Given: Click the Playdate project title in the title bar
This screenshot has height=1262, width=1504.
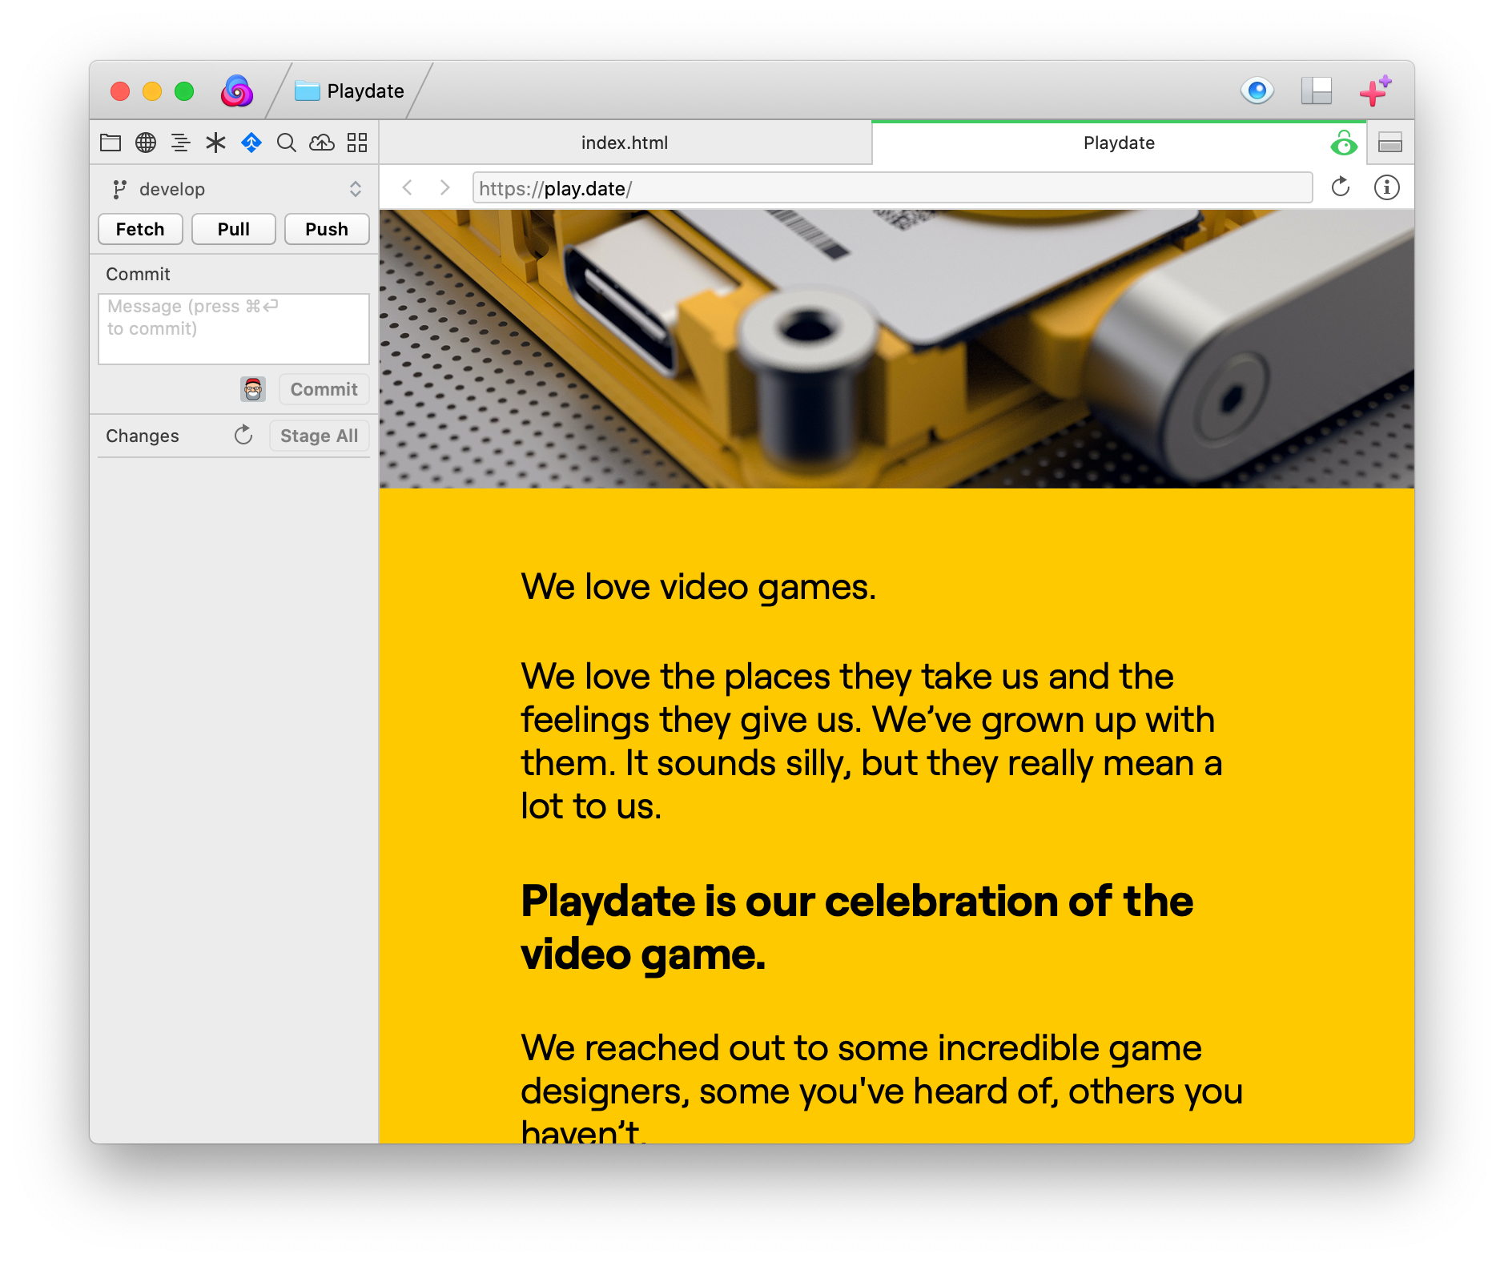Looking at the screenshot, I should (x=350, y=91).
